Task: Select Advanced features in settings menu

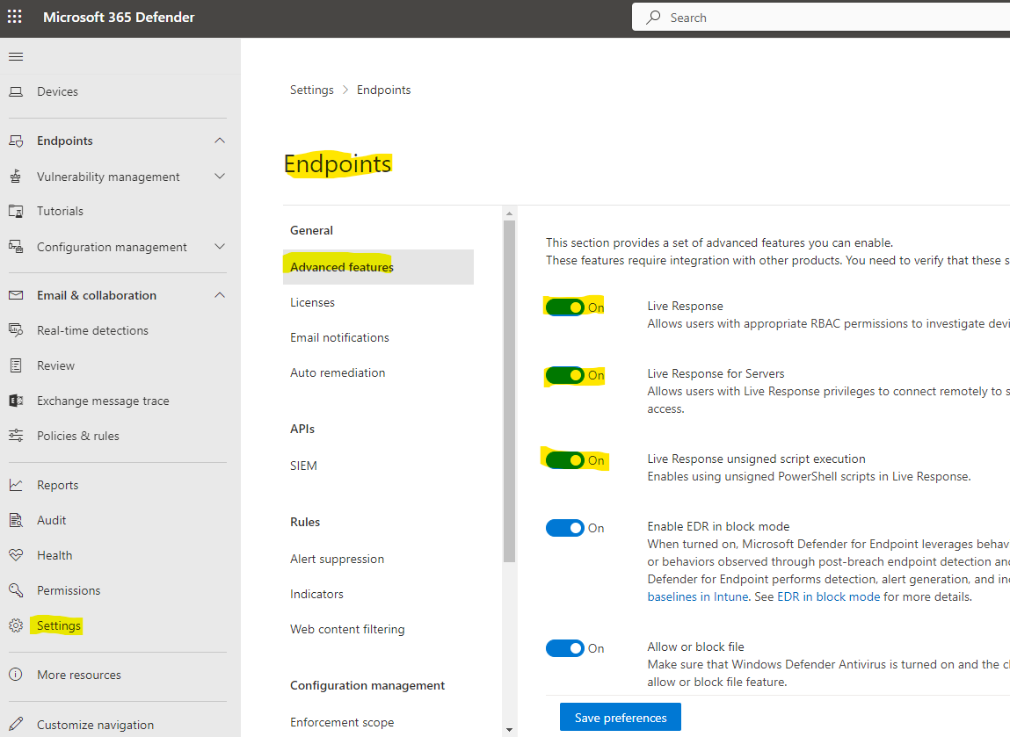Action: pyautogui.click(x=378, y=267)
